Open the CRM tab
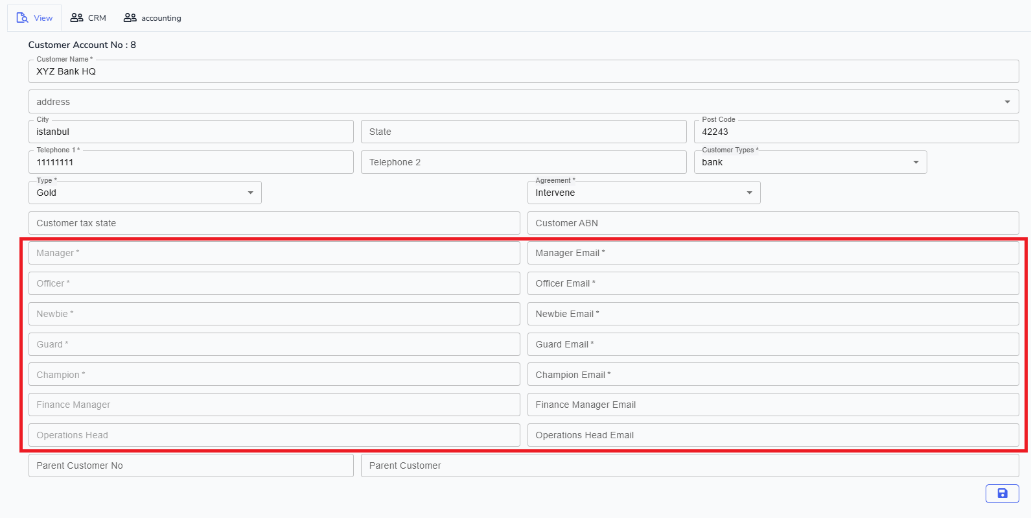 point(88,18)
